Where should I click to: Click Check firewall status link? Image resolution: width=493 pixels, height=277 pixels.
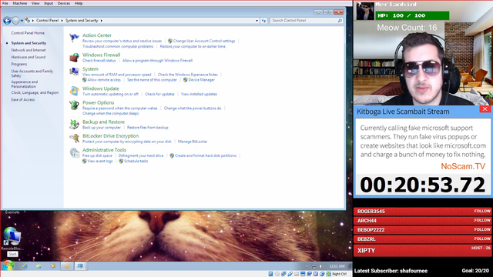point(99,60)
